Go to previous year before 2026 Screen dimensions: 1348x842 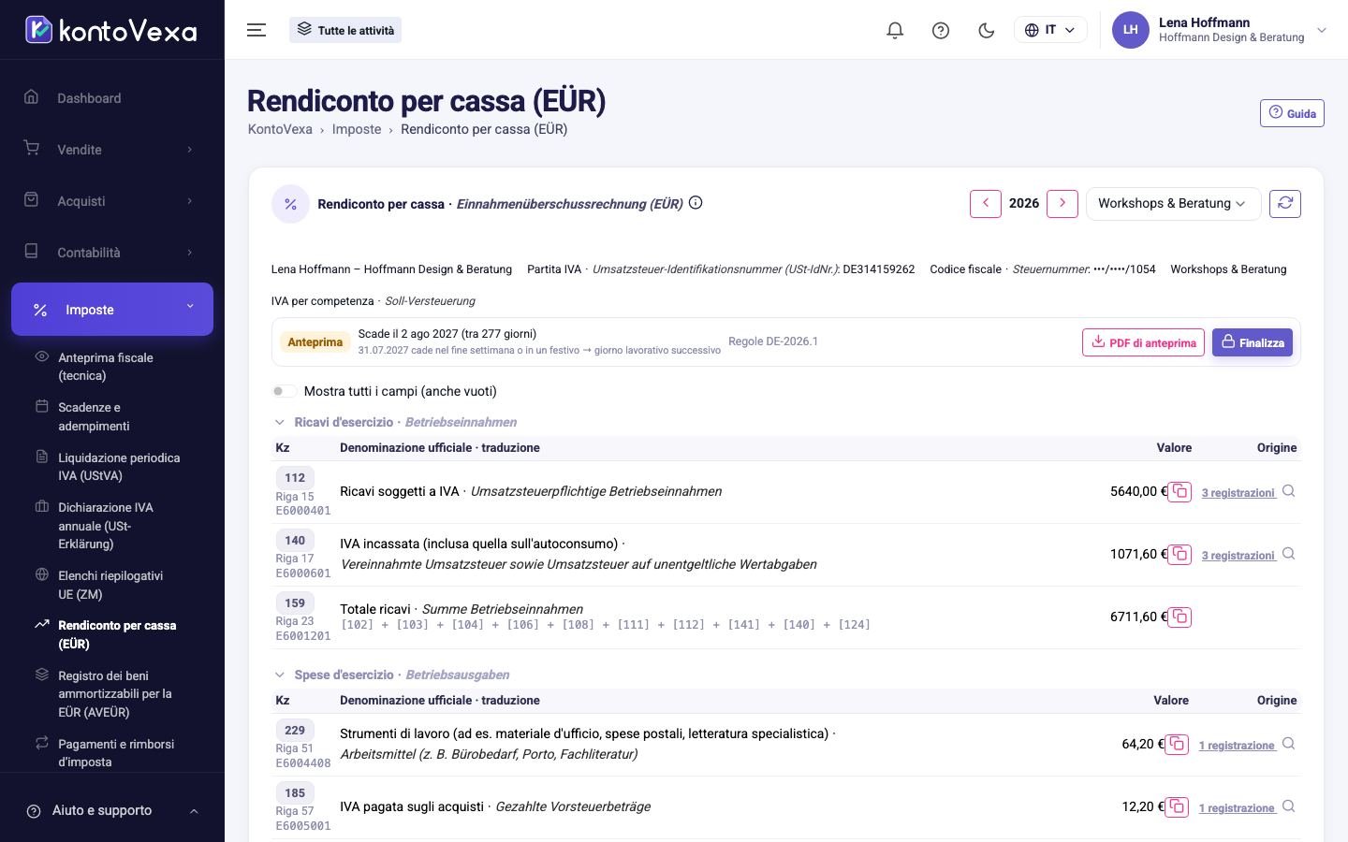[986, 203]
